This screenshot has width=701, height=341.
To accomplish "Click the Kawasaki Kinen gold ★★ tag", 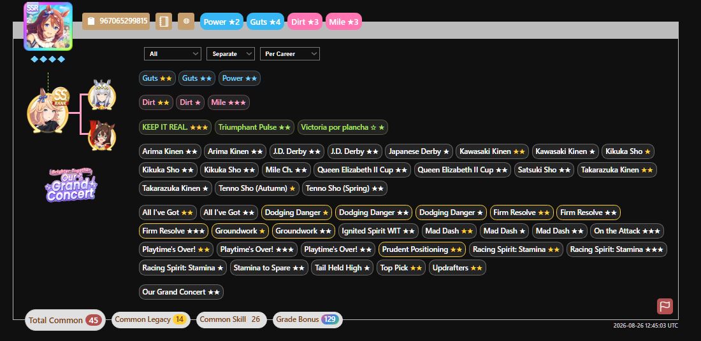I will pyautogui.click(x=492, y=151).
